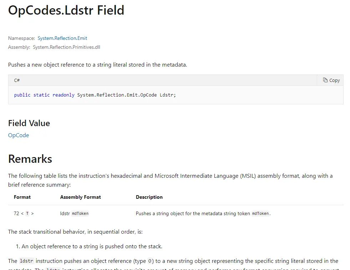Click the Copy icon in the code block

click(325, 80)
